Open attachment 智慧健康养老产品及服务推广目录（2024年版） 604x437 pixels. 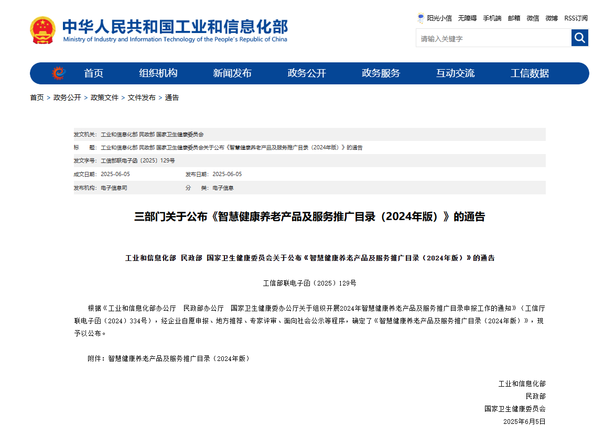pyautogui.click(x=179, y=358)
